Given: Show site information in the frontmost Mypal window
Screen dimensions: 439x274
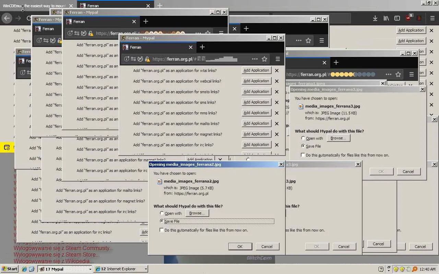Looking at the screenshot, I should pyautogui.click(x=127, y=59).
